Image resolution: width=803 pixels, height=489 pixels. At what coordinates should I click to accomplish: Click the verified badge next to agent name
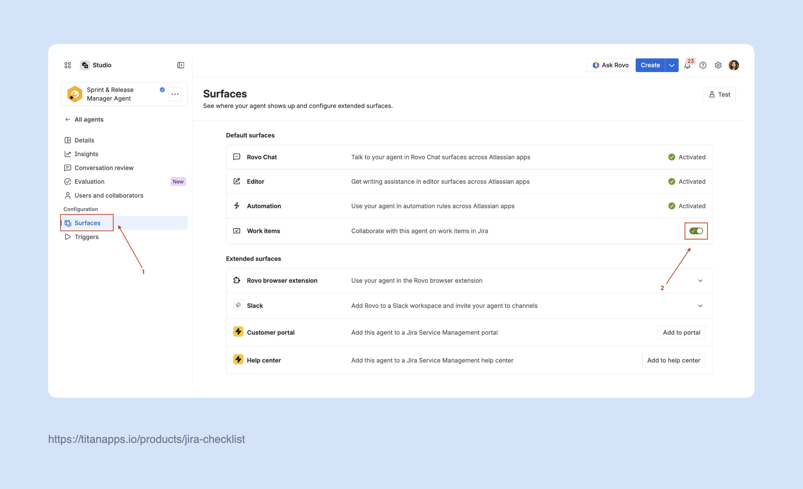(162, 90)
